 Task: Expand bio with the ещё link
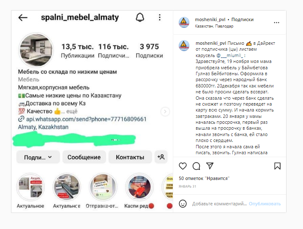click(x=72, y=111)
